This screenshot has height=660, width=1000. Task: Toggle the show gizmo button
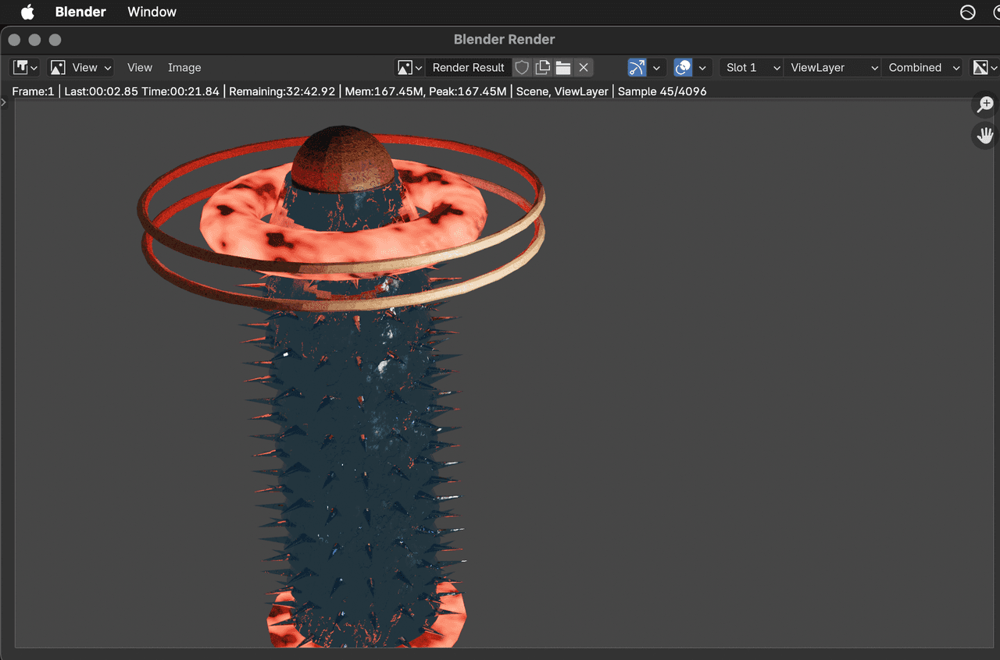click(637, 68)
